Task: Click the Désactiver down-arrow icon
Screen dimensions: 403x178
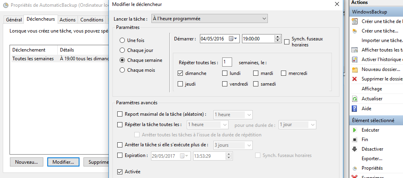Action: click(355, 149)
